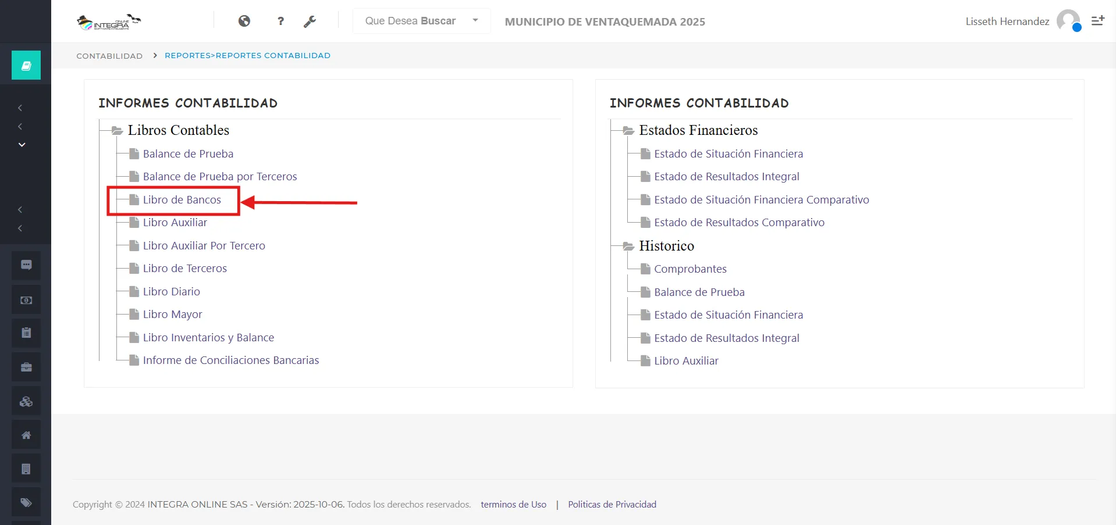Viewport: 1116px width, 525px height.
Task: Open the Libro de Bancos report
Action: (x=182, y=200)
